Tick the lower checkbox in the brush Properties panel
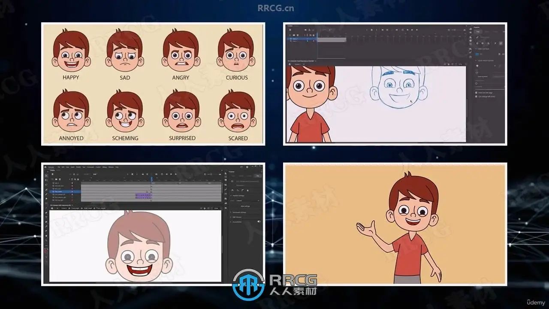The image size is (549, 309). click(476, 97)
